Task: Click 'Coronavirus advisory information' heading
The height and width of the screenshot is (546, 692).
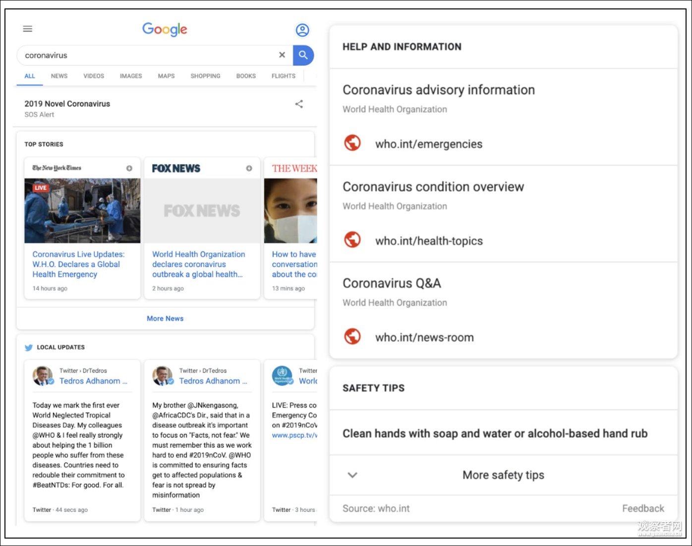Action: click(x=439, y=90)
